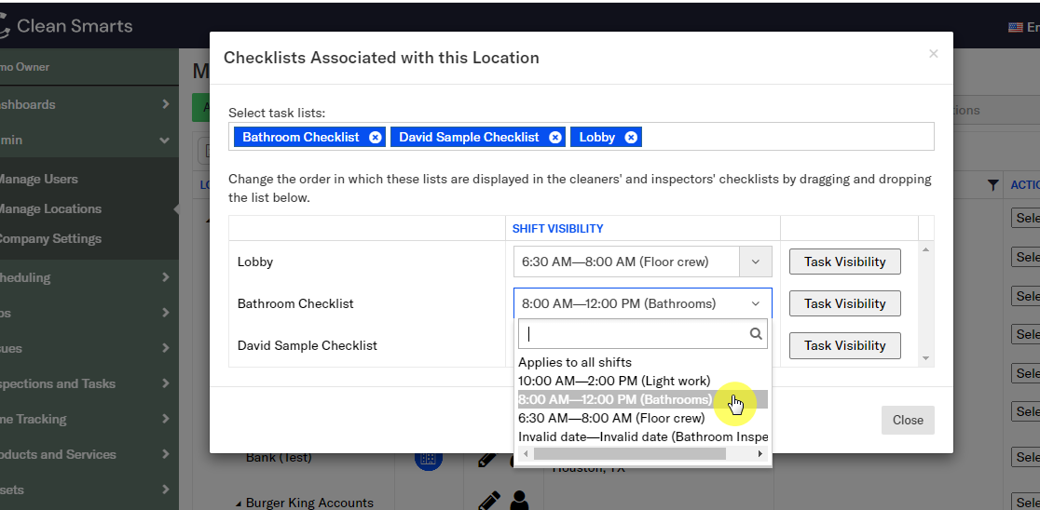This screenshot has width=1040, height=510.
Task: Open Task Visibility for David Sample Checklist
Action: 844,345
